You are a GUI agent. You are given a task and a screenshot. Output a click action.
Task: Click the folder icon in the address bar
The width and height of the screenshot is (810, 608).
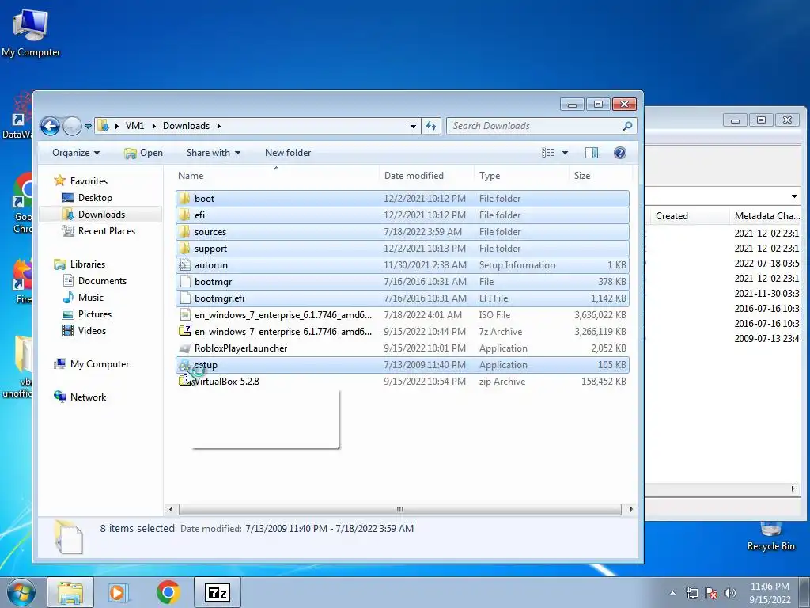[x=103, y=126]
